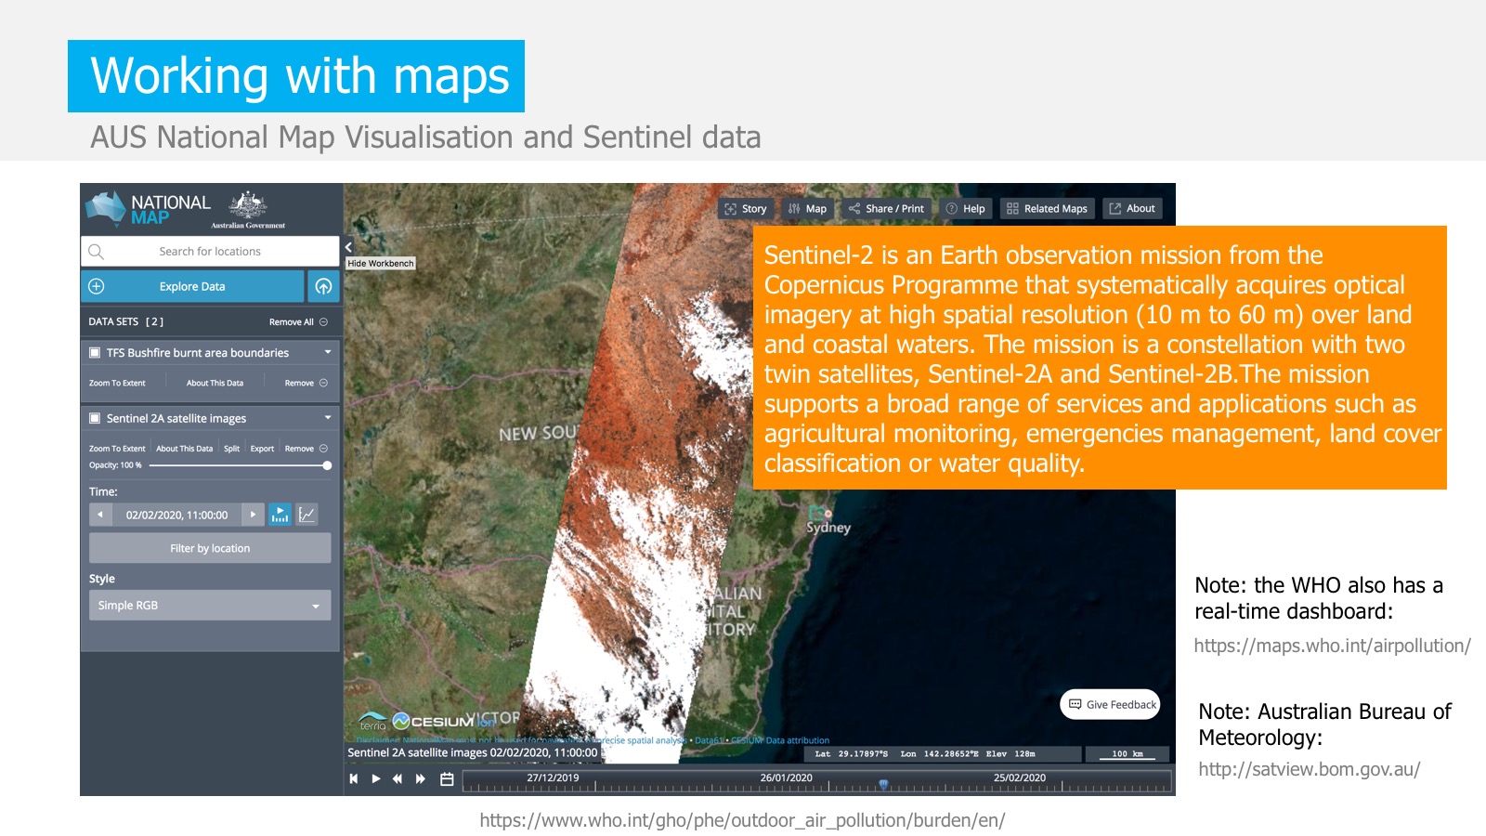Screen dimensions: 1486x836
Task: Click Filter by location button
Action: click(210, 548)
